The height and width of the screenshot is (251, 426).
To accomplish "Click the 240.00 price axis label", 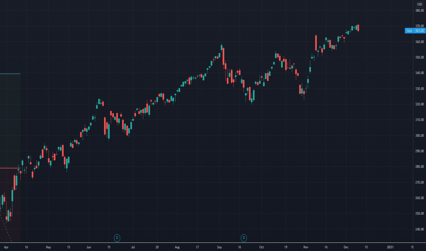I will click(x=420, y=229).
